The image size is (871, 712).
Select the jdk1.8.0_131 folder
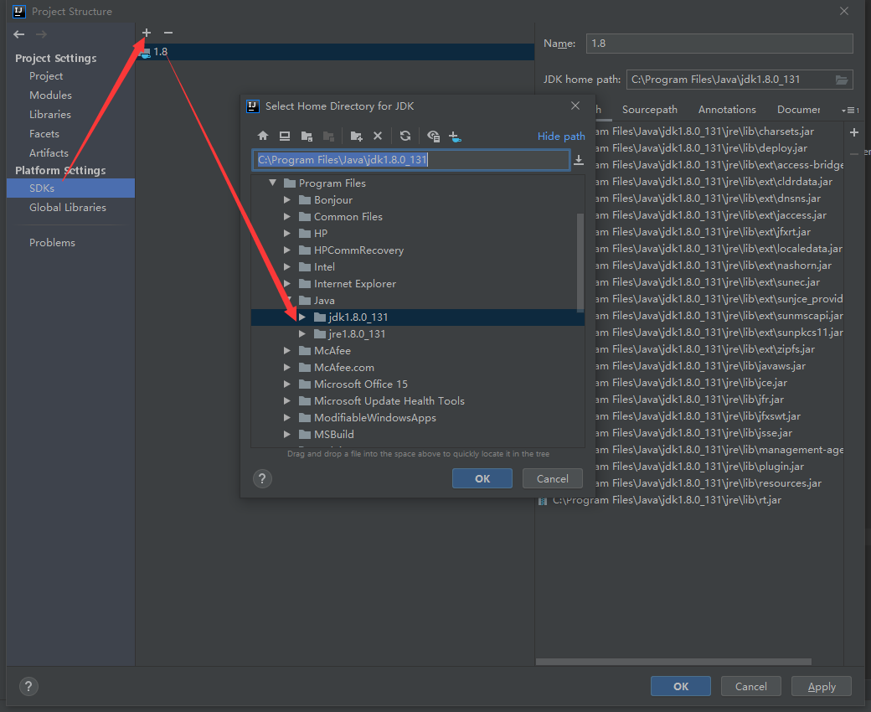pyautogui.click(x=418, y=317)
